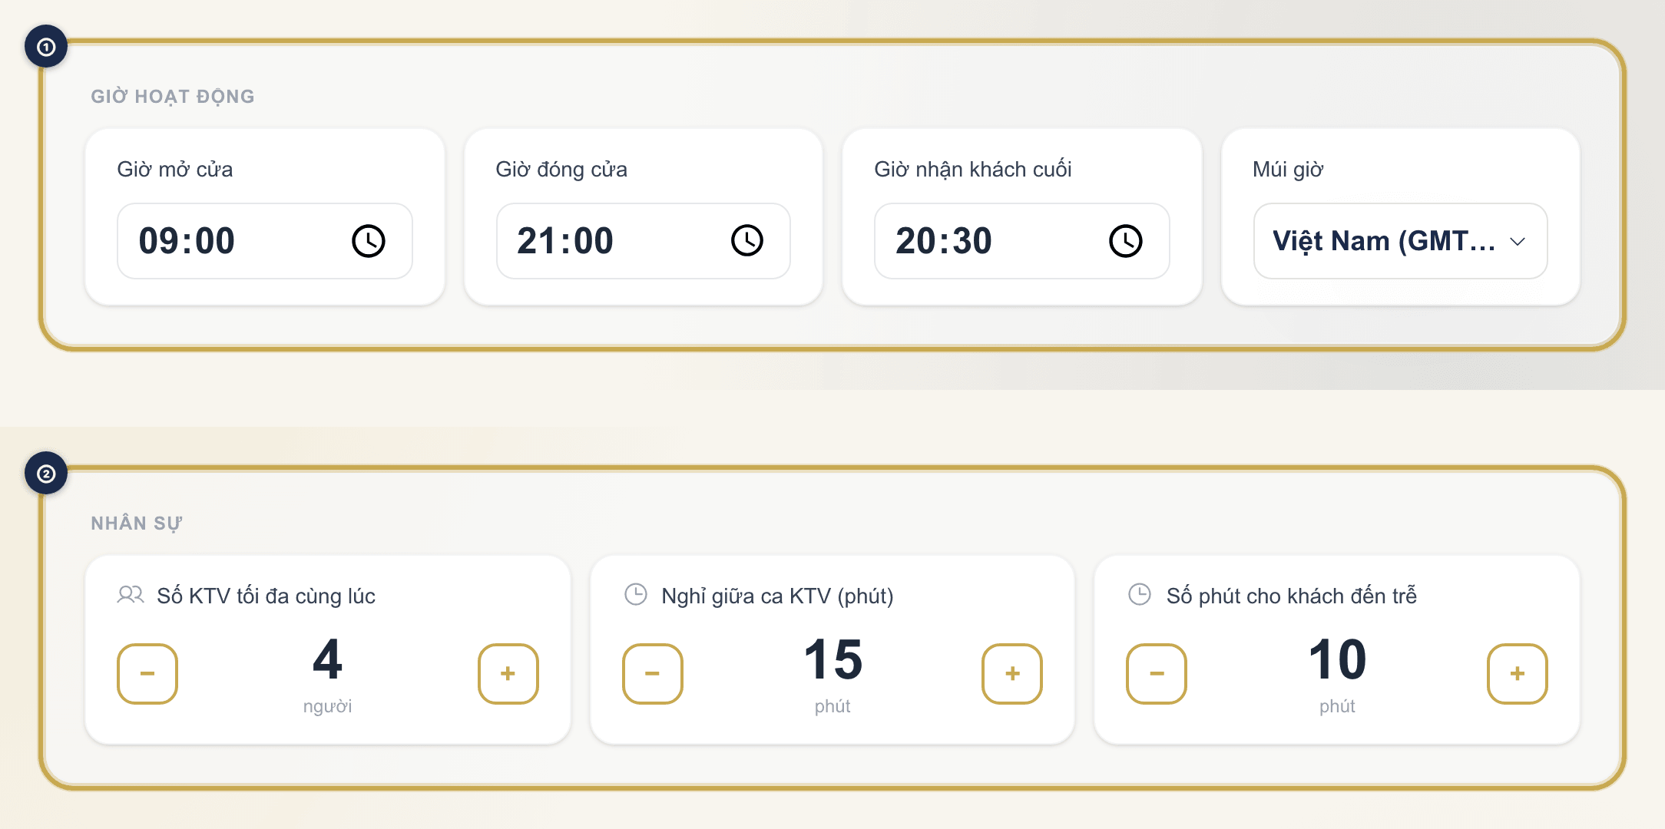Click the chevron in Việt Nam timezone select
Image resolution: width=1665 pixels, height=829 pixels.
click(1518, 242)
